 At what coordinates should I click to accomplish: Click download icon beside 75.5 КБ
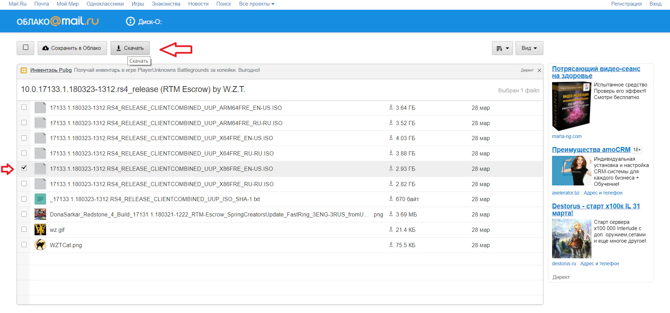(391, 245)
